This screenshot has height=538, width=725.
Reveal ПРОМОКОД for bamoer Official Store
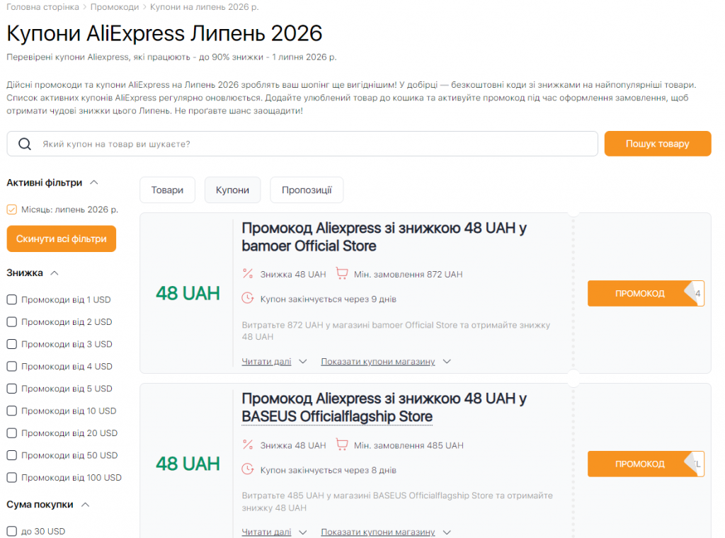646,294
